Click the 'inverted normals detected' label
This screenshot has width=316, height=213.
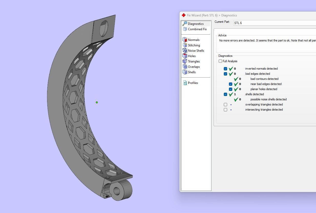(x=261, y=69)
